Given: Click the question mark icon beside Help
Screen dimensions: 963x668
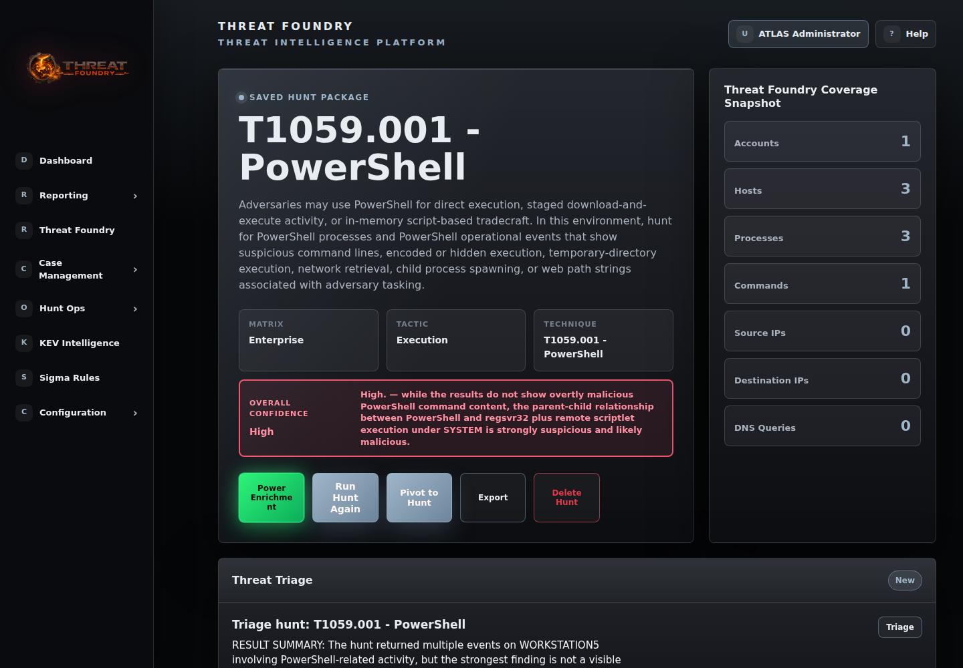Looking at the screenshot, I should coord(892,34).
